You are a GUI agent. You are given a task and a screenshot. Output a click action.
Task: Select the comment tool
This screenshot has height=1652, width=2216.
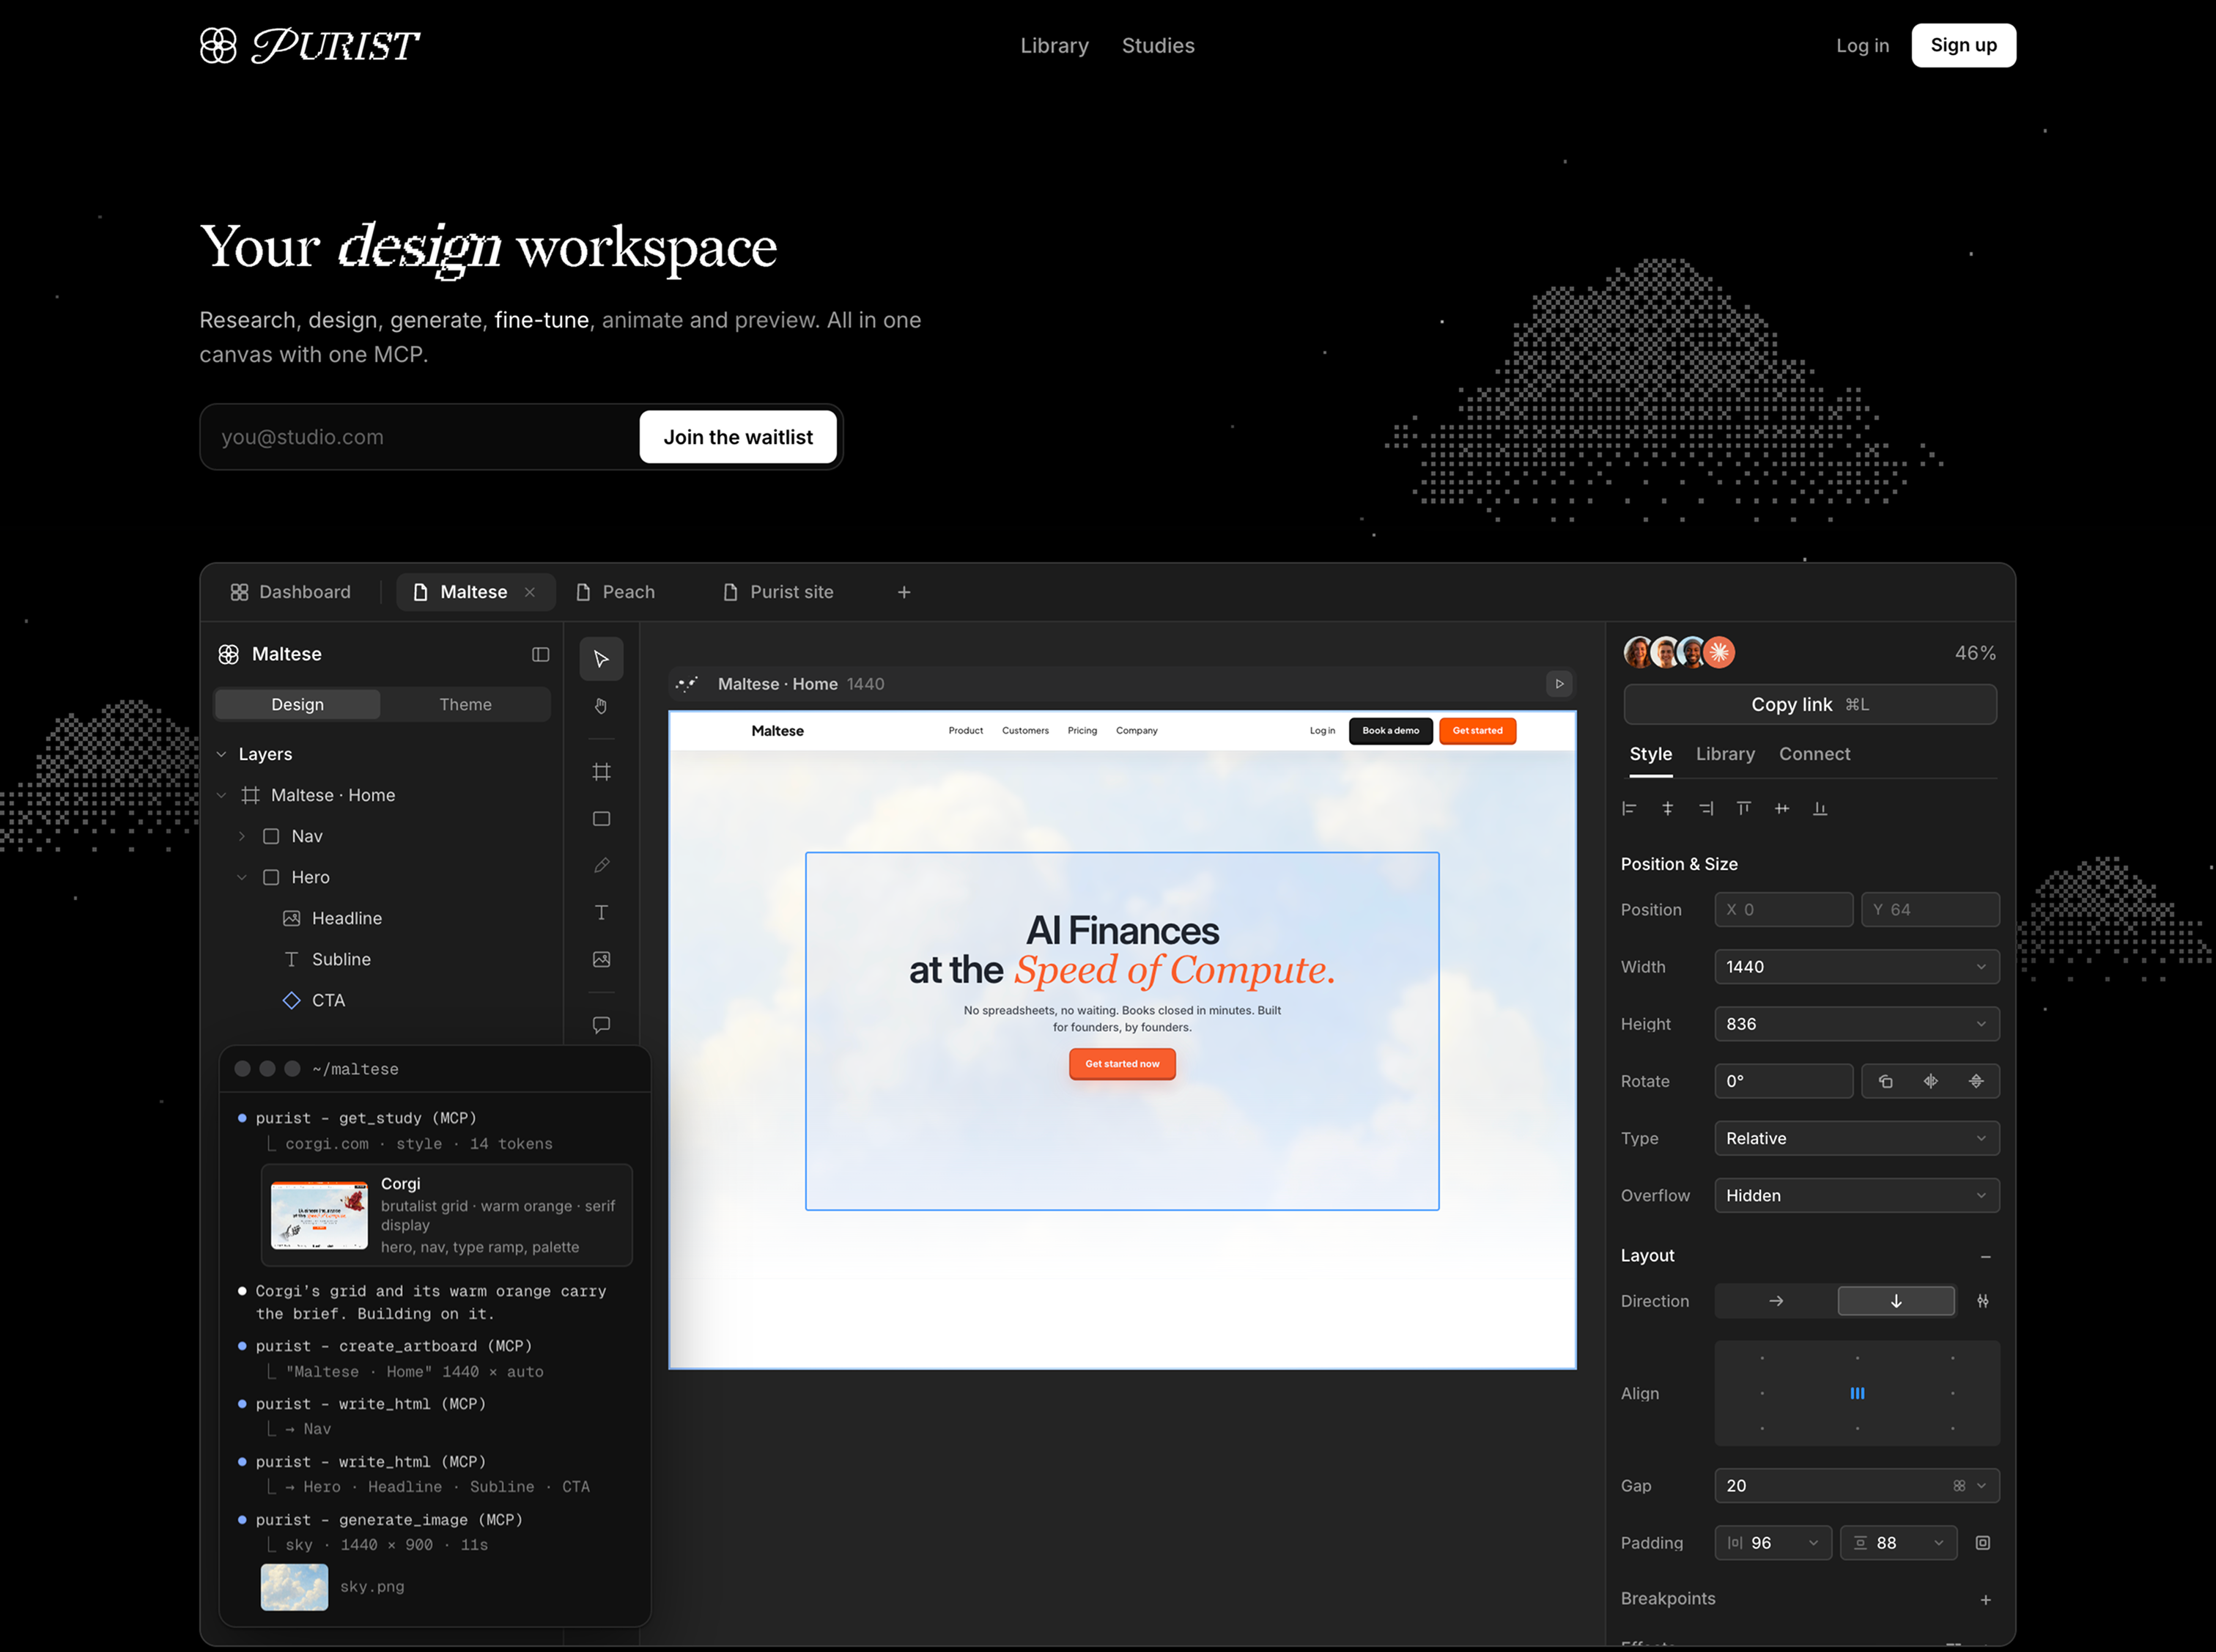[601, 1025]
